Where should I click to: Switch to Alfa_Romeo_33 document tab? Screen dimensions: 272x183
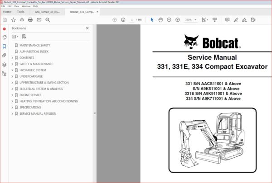(x=47, y=12)
